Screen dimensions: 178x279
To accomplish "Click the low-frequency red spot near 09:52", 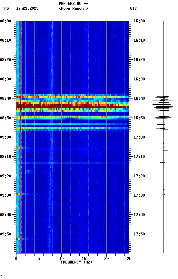I will tap(18, 239).
